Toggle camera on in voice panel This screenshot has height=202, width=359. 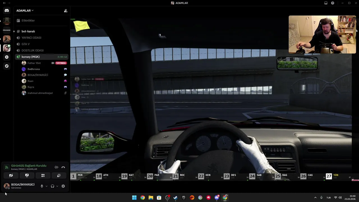pyautogui.click(x=11, y=175)
